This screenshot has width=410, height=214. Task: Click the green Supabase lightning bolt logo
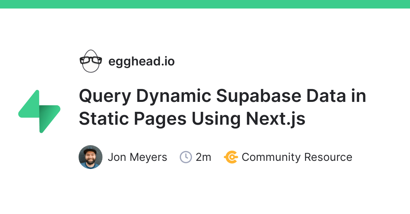pos(39,111)
